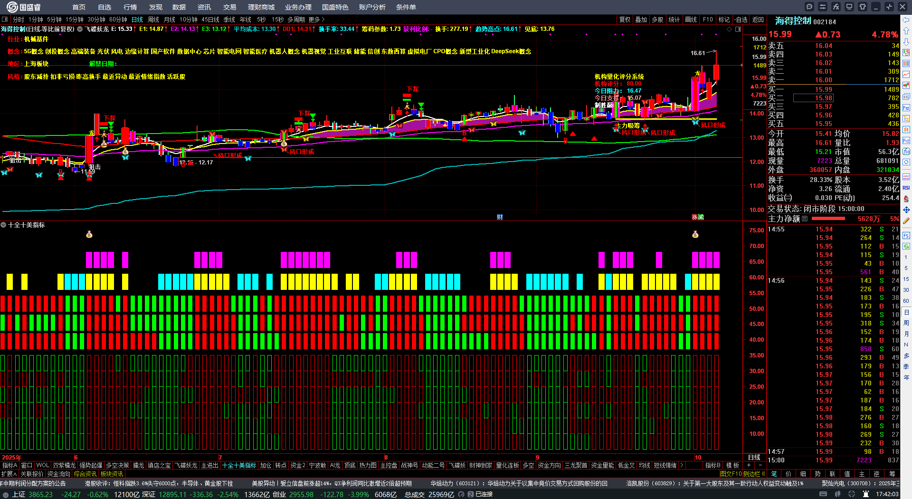
Task: Toggle the indicator circle next to 飞碟妖龙
Action: (80, 29)
